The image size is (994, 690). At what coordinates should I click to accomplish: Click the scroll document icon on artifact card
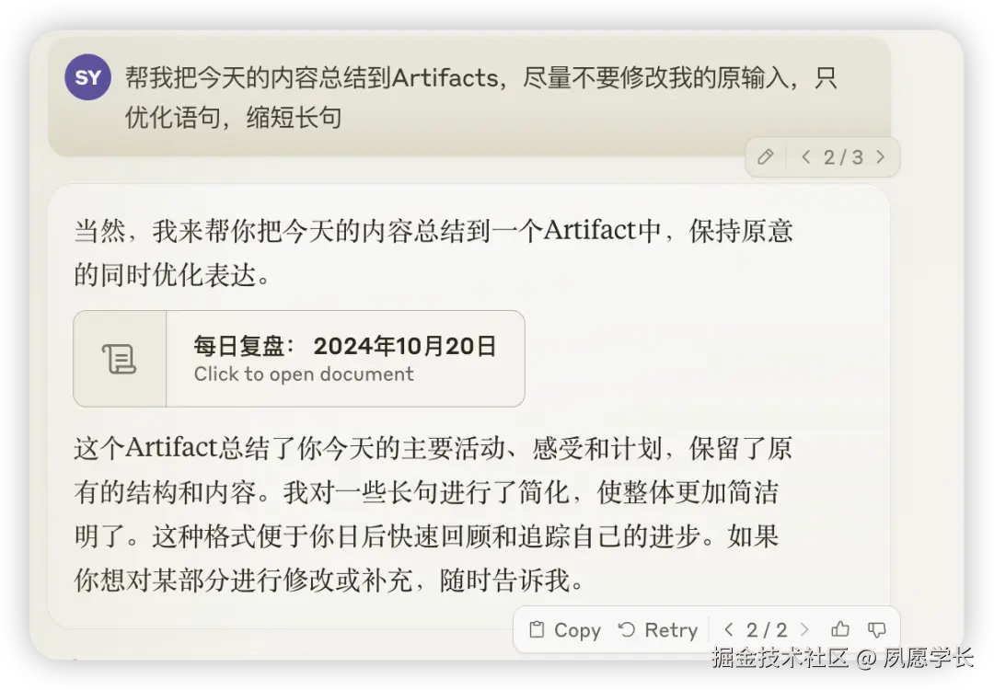tap(119, 359)
